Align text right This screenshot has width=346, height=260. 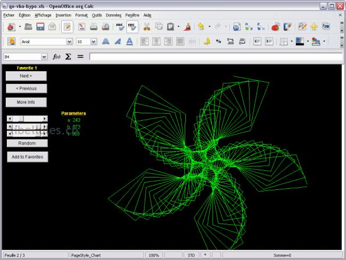pyautogui.click(x=168, y=41)
